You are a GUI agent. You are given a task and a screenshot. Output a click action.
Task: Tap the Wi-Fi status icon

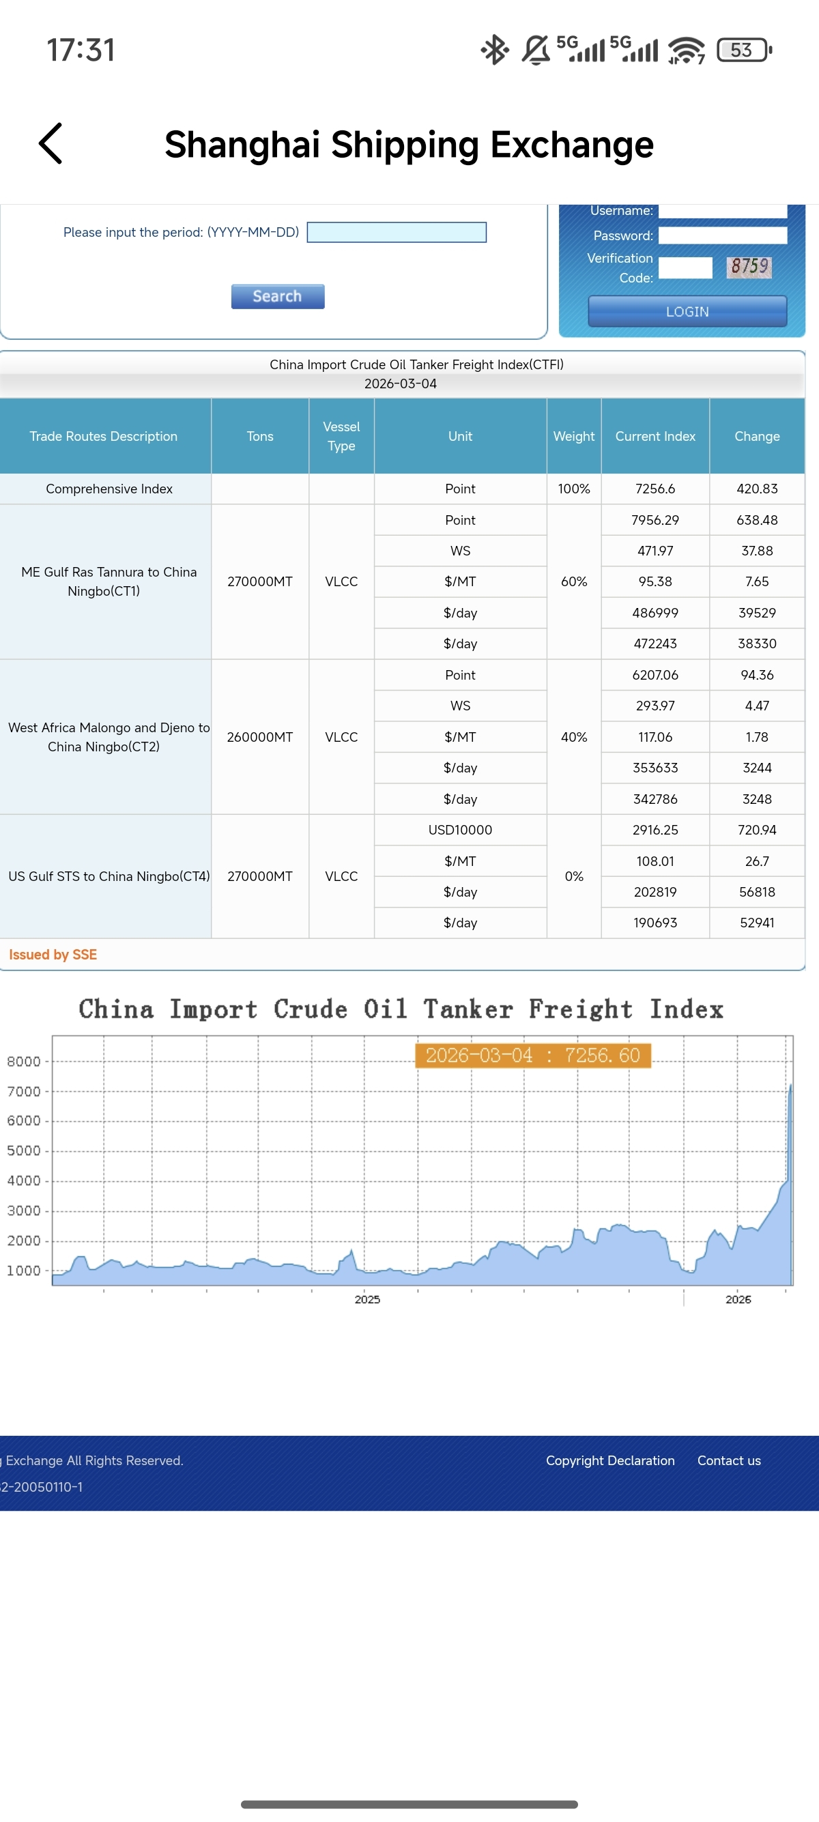point(686,50)
